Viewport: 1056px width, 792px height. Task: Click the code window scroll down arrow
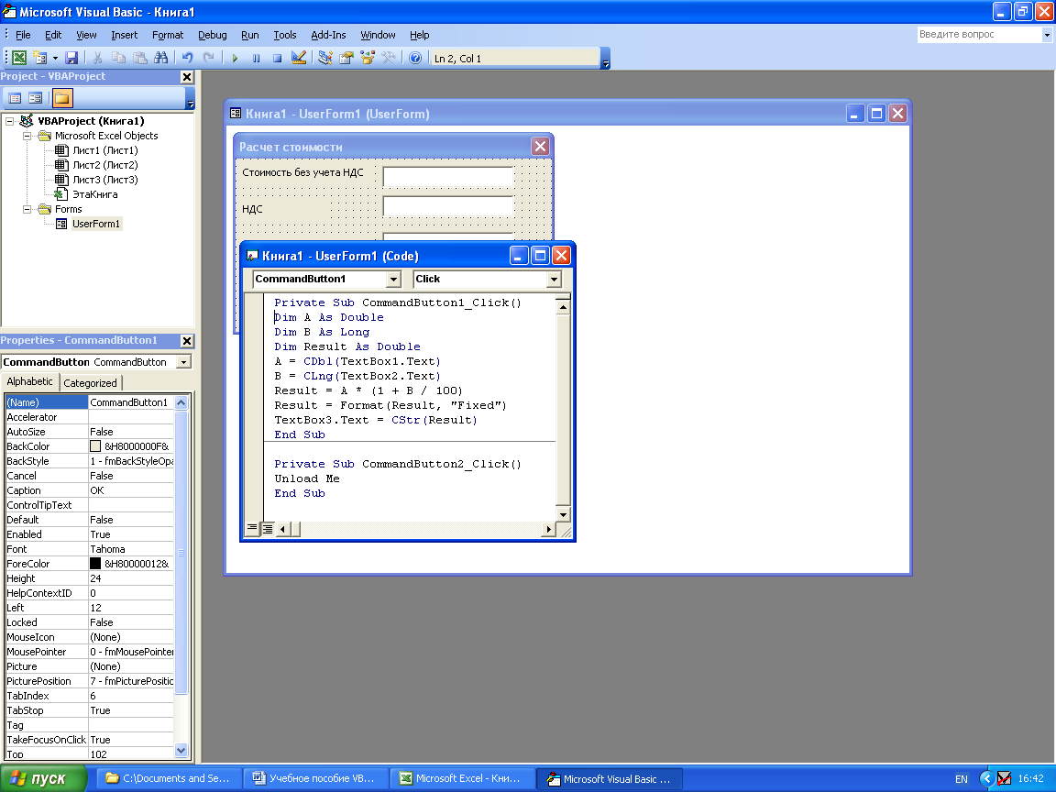[563, 515]
